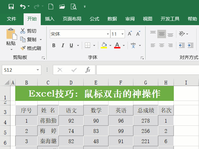This screenshot has height=149, width=199.
Task: Switch to the 开发工具 (Developer) tab
Action: coord(170,19)
